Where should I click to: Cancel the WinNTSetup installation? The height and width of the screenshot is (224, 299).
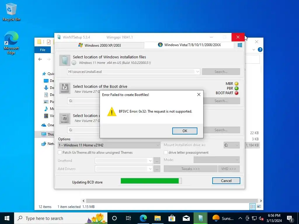point(226,181)
